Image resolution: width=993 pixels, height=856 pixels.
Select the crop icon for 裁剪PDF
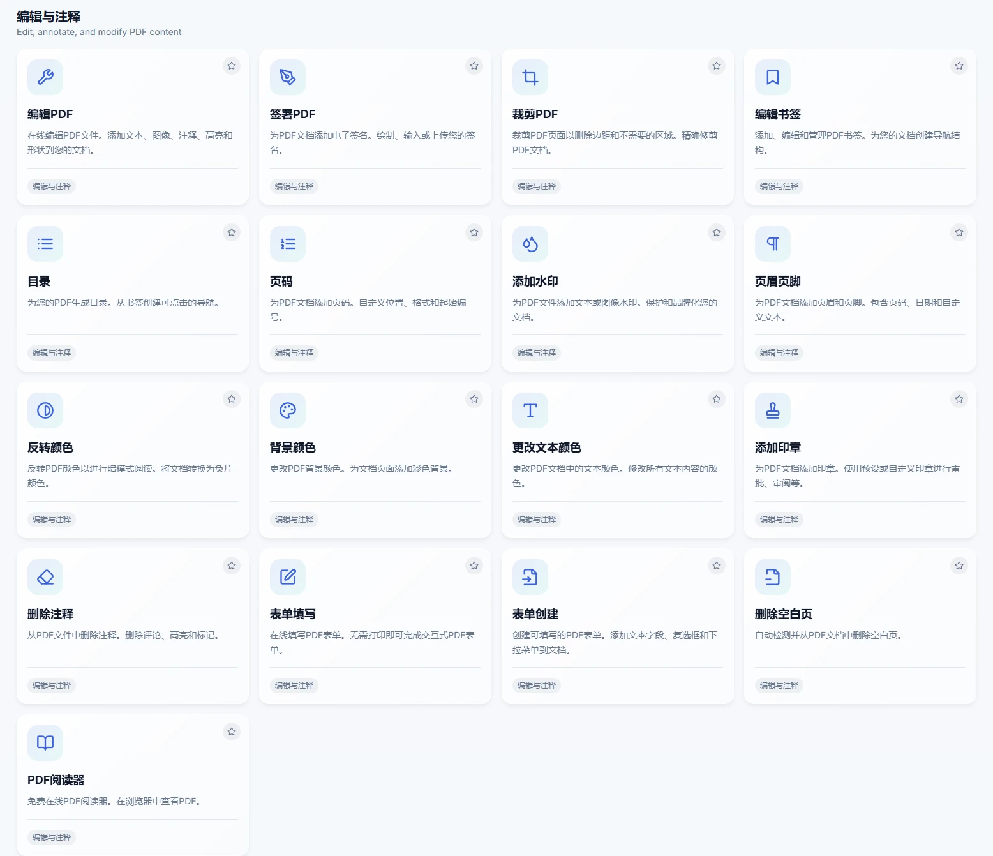point(530,77)
